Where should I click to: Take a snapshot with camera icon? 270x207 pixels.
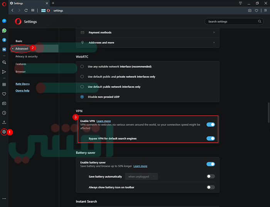[250, 10]
